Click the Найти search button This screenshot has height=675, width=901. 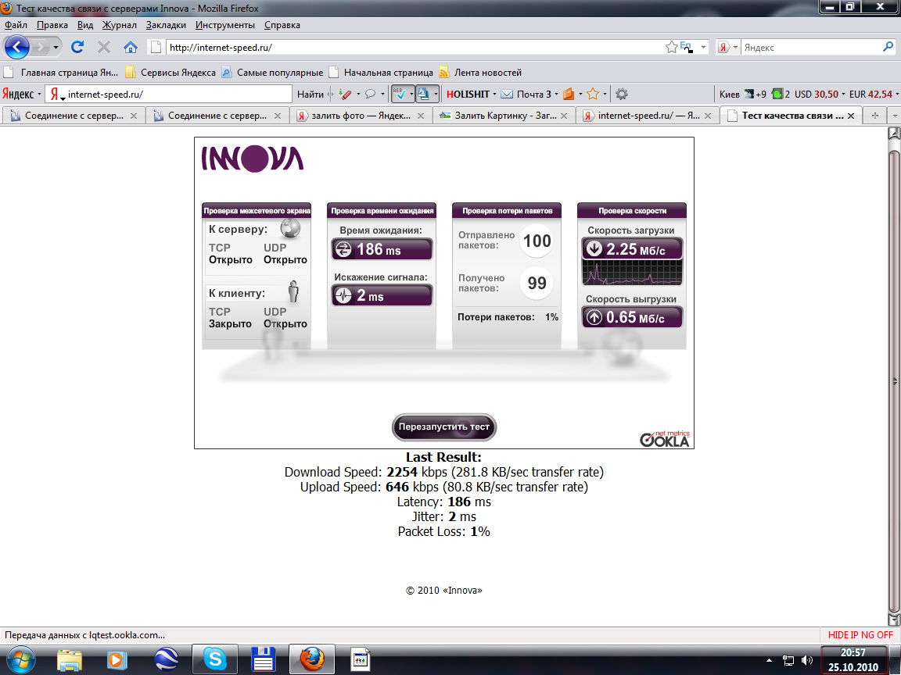point(311,94)
